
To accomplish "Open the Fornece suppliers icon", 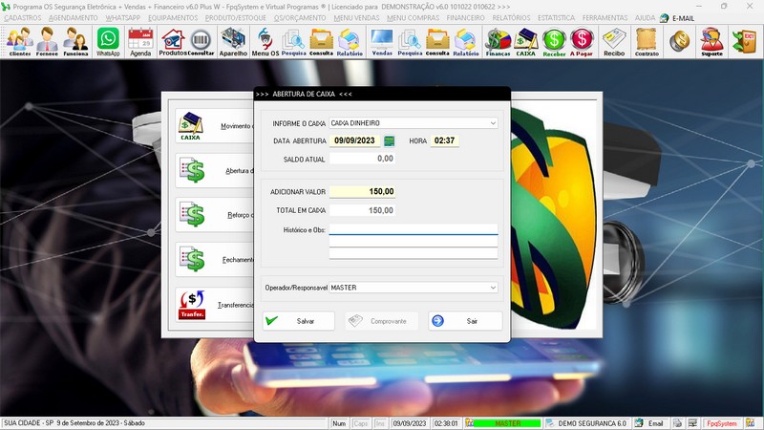I will [47, 42].
